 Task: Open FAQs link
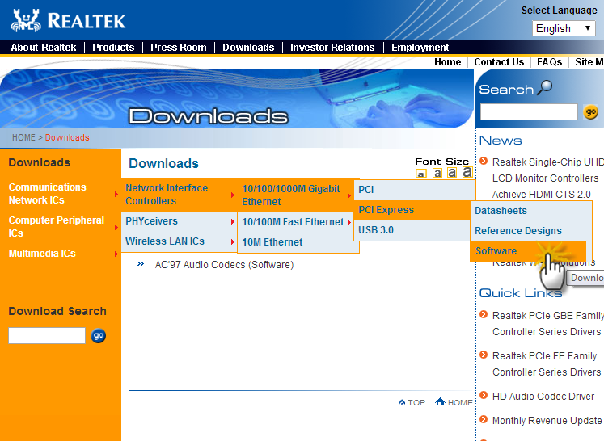(549, 62)
